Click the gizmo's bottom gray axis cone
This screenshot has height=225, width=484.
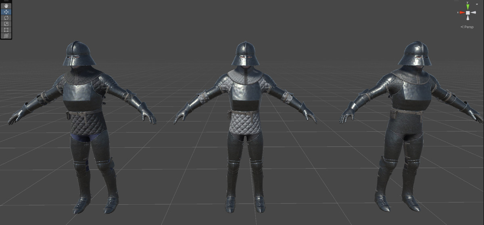tap(468, 18)
